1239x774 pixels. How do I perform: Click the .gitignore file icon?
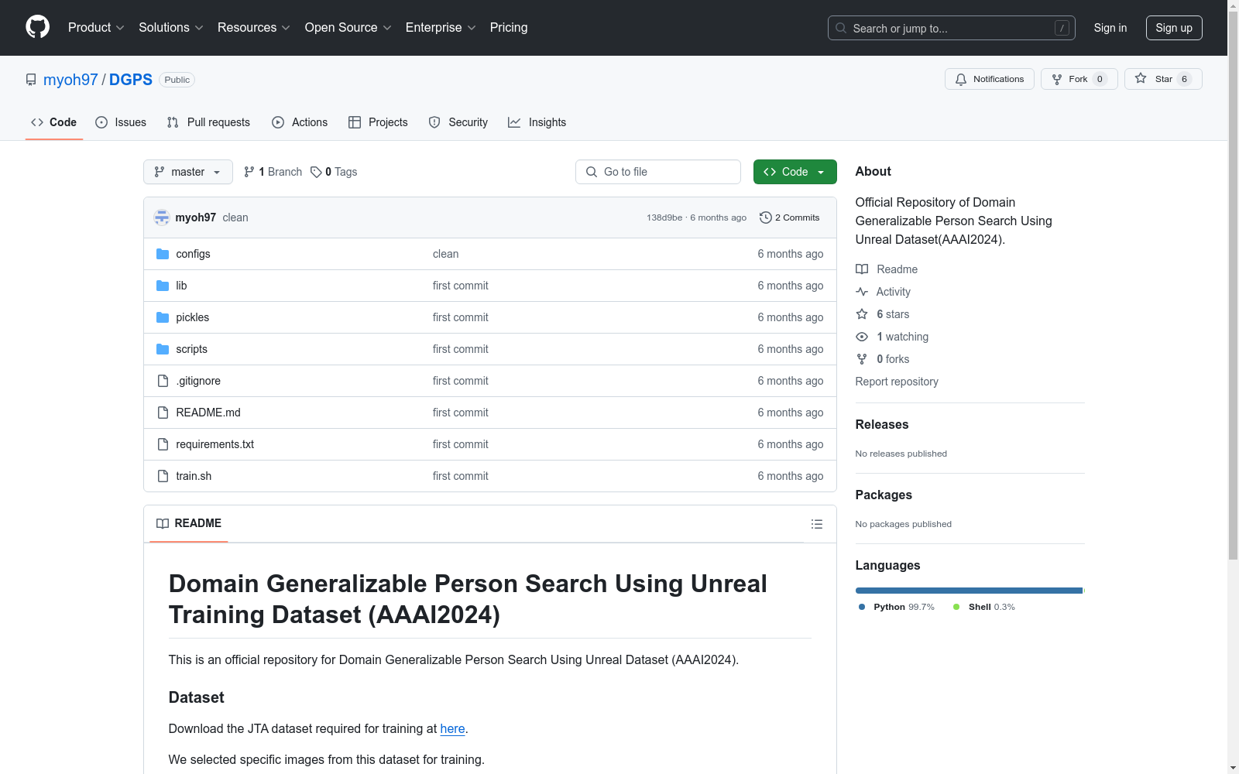pos(163,381)
